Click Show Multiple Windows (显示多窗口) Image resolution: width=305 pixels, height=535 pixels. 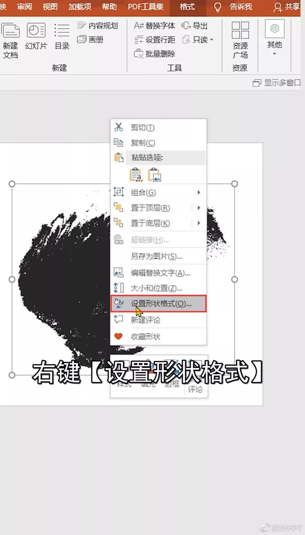(276, 83)
